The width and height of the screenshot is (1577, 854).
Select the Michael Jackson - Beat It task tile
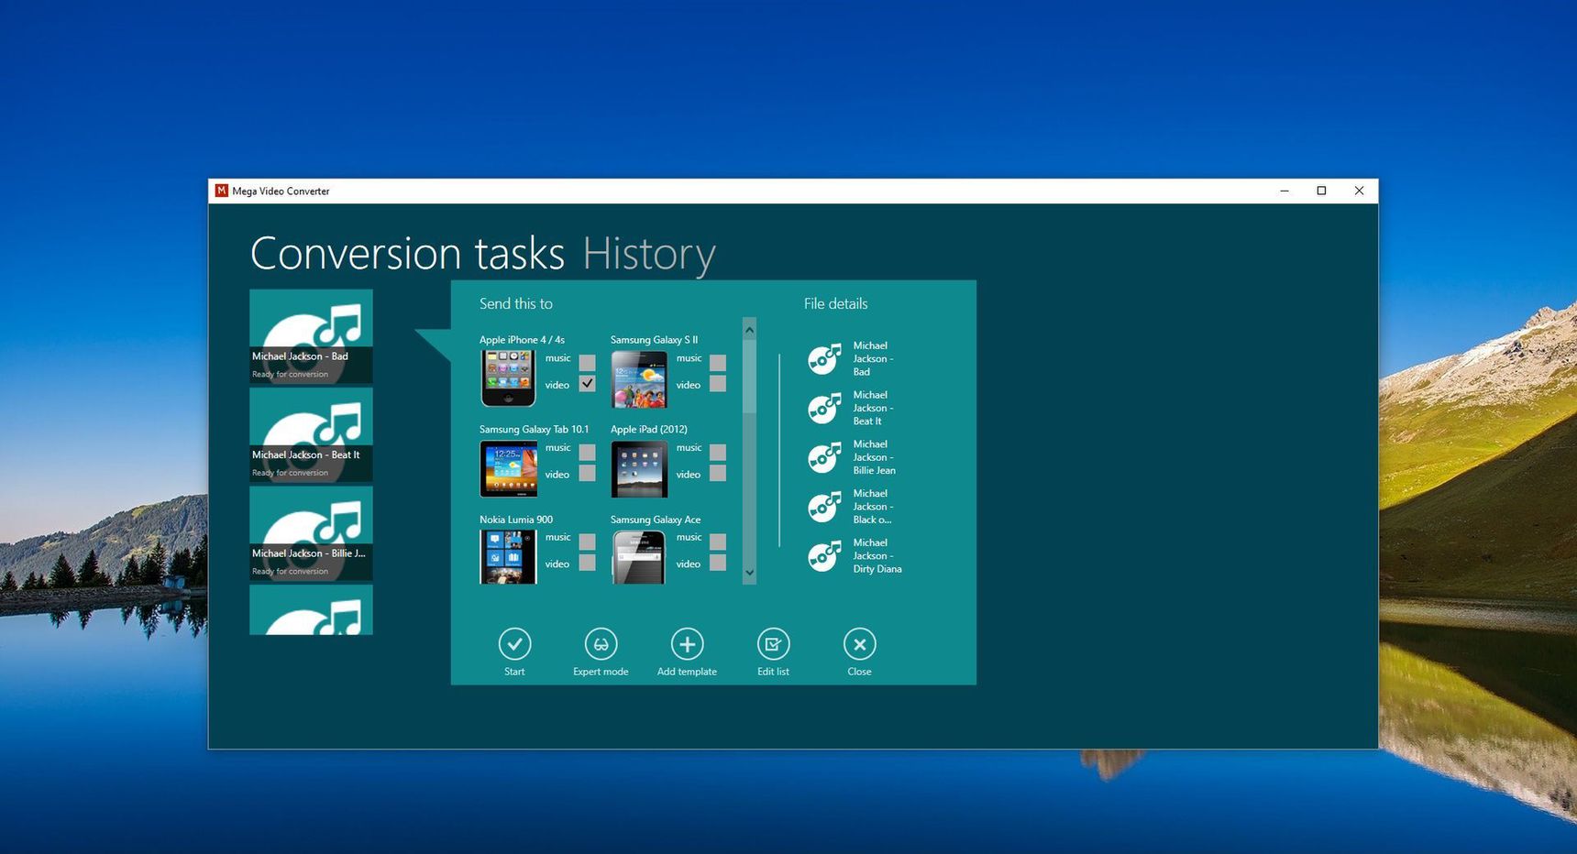click(x=311, y=435)
